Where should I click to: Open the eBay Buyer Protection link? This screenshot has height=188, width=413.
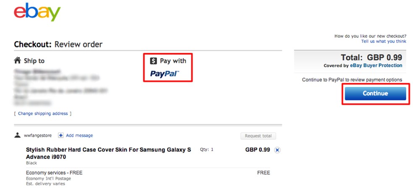[x=376, y=66]
